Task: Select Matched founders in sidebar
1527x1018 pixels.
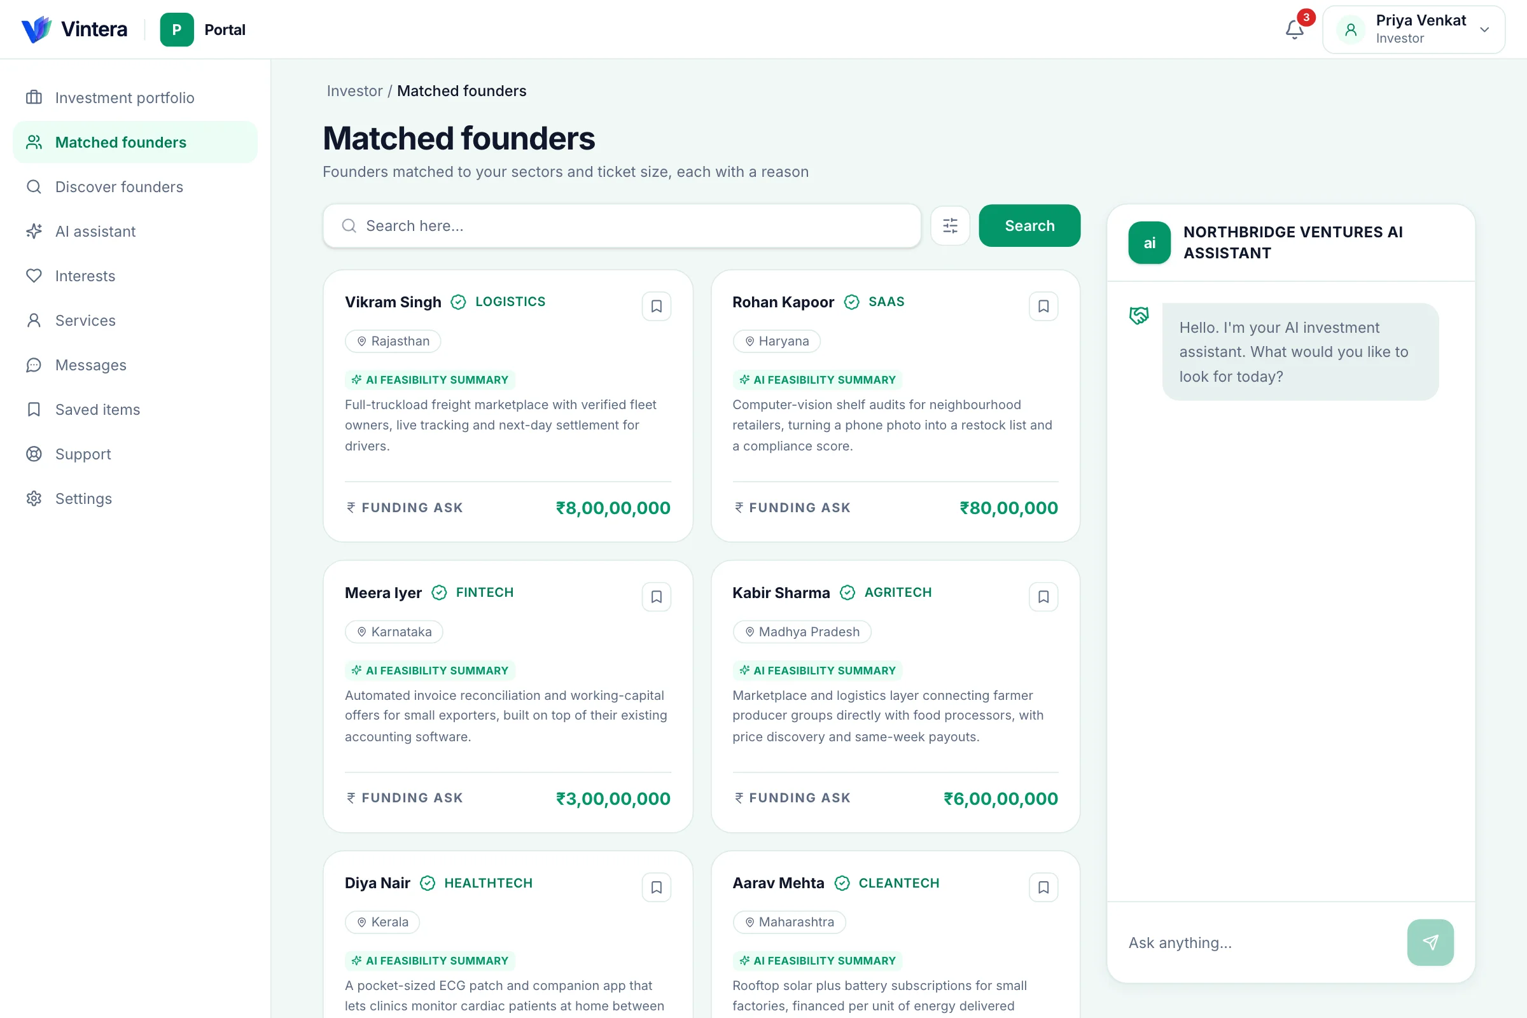Action: (x=135, y=142)
